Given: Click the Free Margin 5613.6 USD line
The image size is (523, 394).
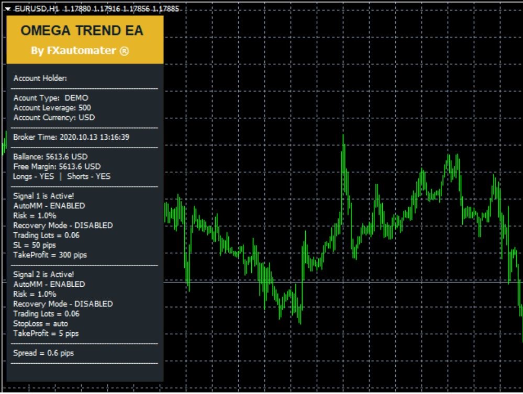Looking at the screenshot, I should 57,166.
